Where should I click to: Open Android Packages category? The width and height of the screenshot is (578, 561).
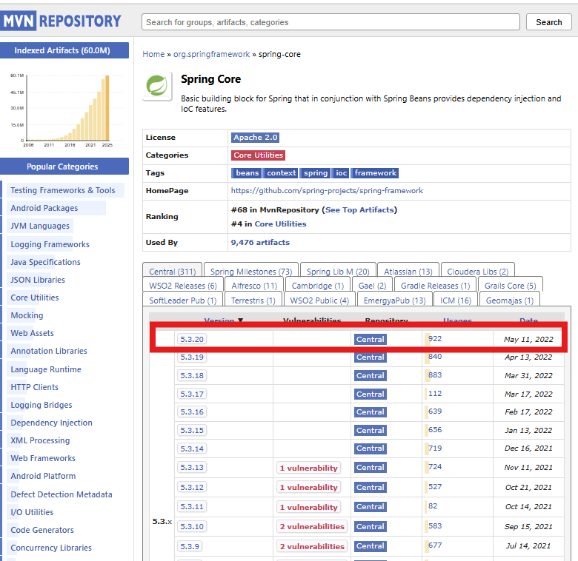point(44,208)
